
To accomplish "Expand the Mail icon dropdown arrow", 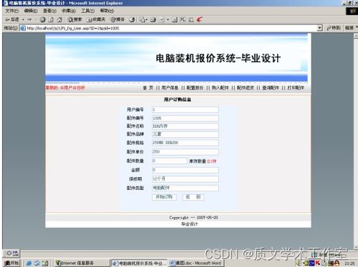I will point(147,20).
